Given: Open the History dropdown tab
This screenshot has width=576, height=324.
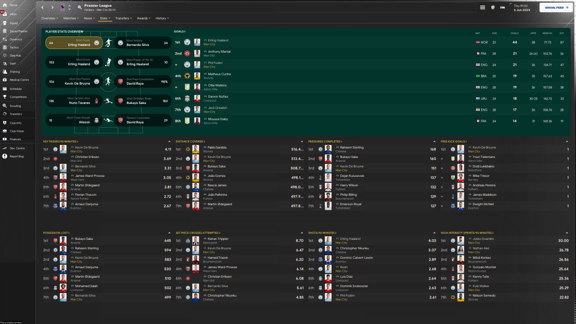Looking at the screenshot, I should coord(162,18).
